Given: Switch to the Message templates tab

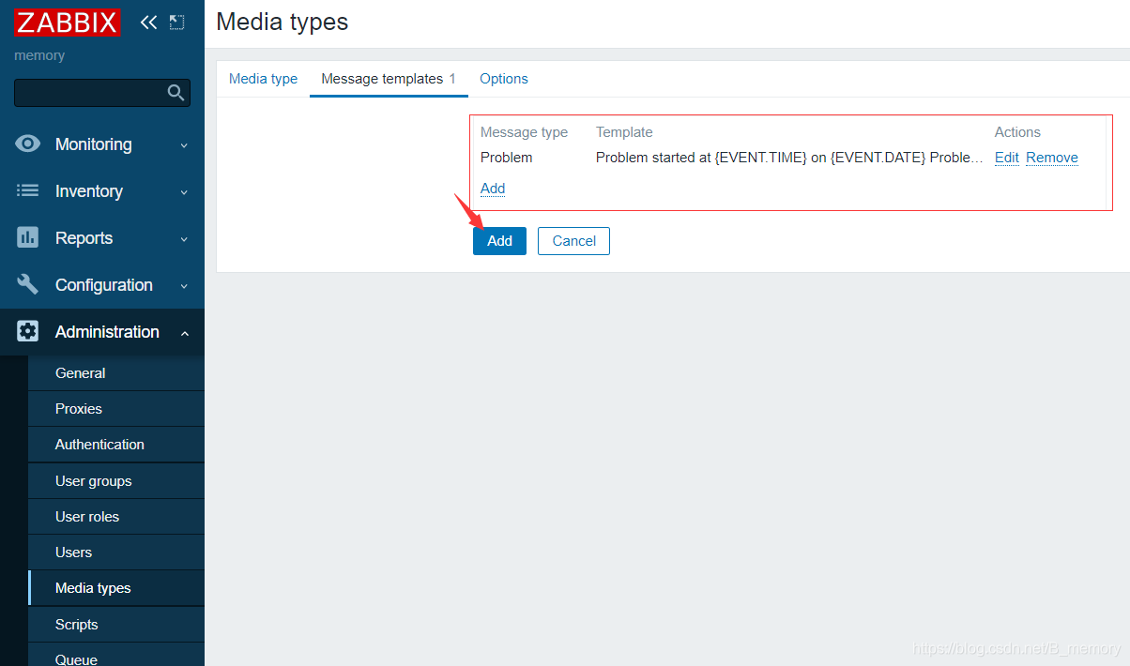Looking at the screenshot, I should 389,79.
